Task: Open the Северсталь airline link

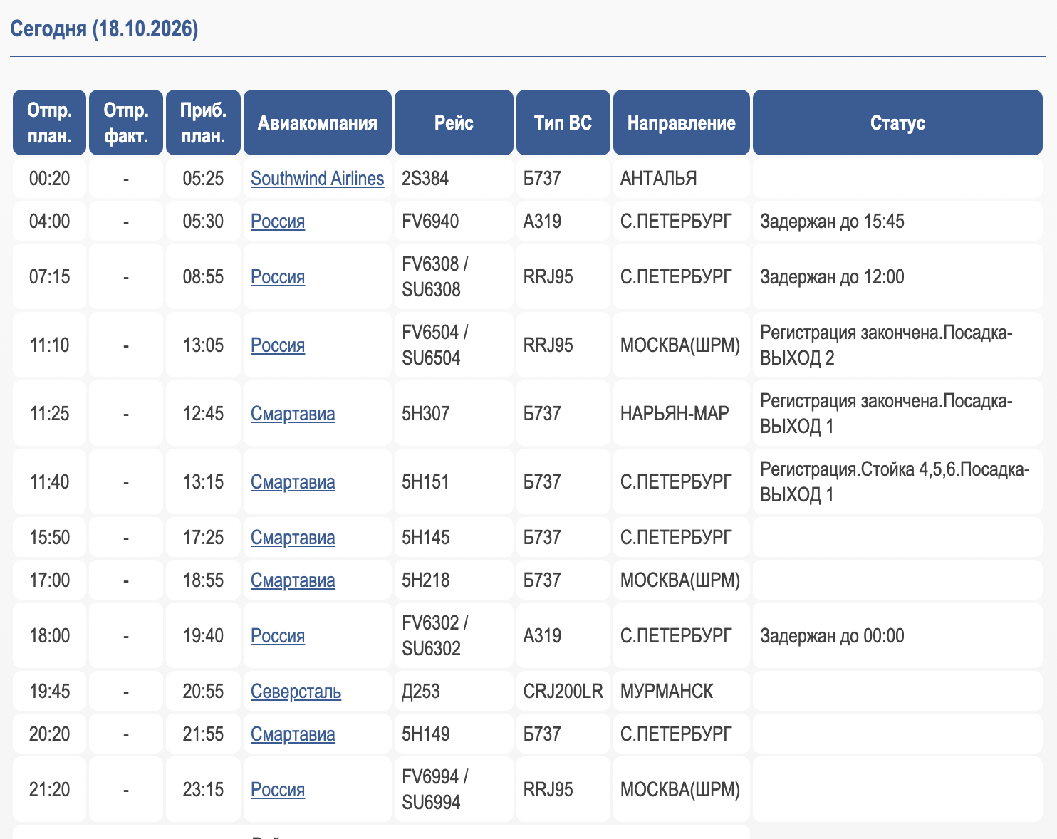Action: pos(296,691)
